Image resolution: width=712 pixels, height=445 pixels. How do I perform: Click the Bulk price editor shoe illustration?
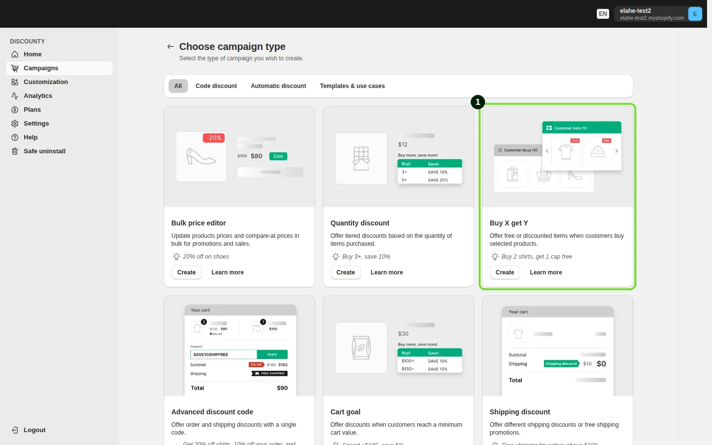(239, 157)
